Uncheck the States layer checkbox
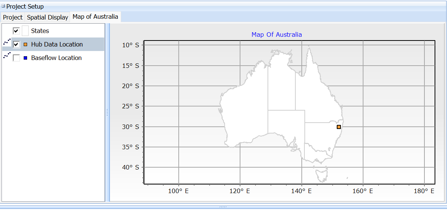Screen dimensions: 447x210 click(x=16, y=31)
